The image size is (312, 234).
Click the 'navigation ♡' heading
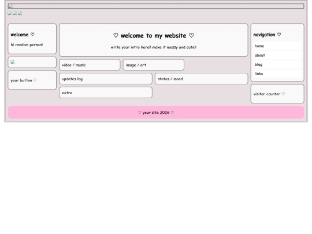click(267, 35)
